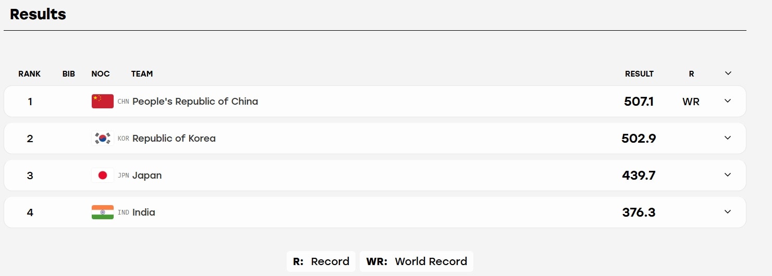This screenshot has height=276, width=772.
Task: Click the Japan flag icon
Action: (103, 175)
